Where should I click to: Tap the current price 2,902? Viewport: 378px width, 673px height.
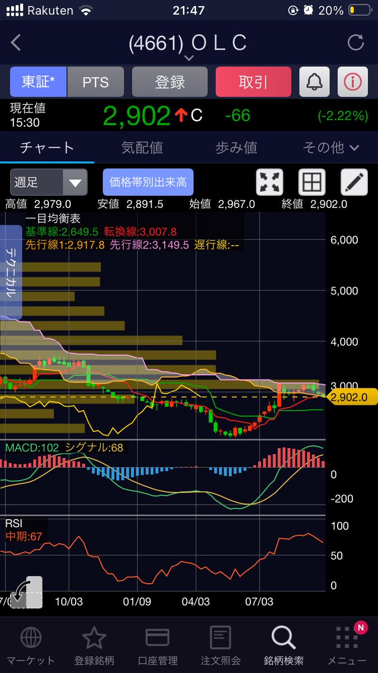coord(137,116)
